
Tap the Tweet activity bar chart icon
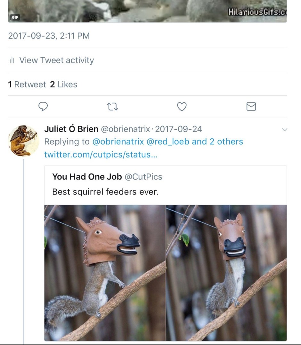[12, 60]
